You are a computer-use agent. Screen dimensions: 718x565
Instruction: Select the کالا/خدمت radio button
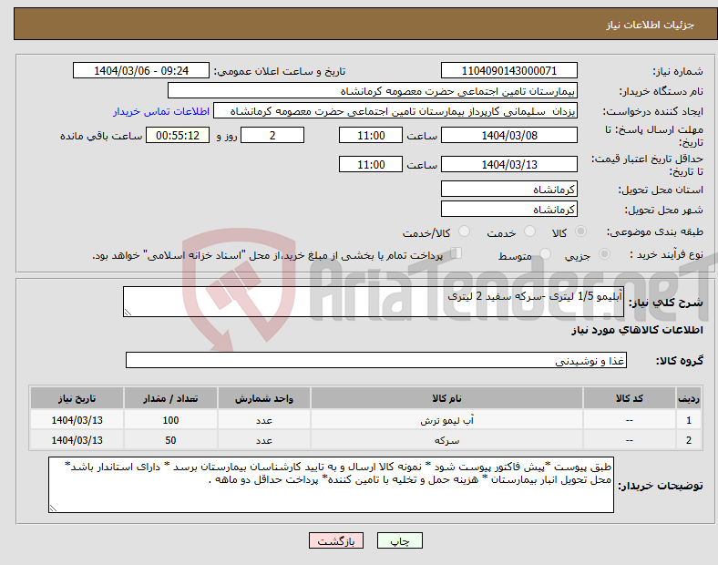click(464, 231)
